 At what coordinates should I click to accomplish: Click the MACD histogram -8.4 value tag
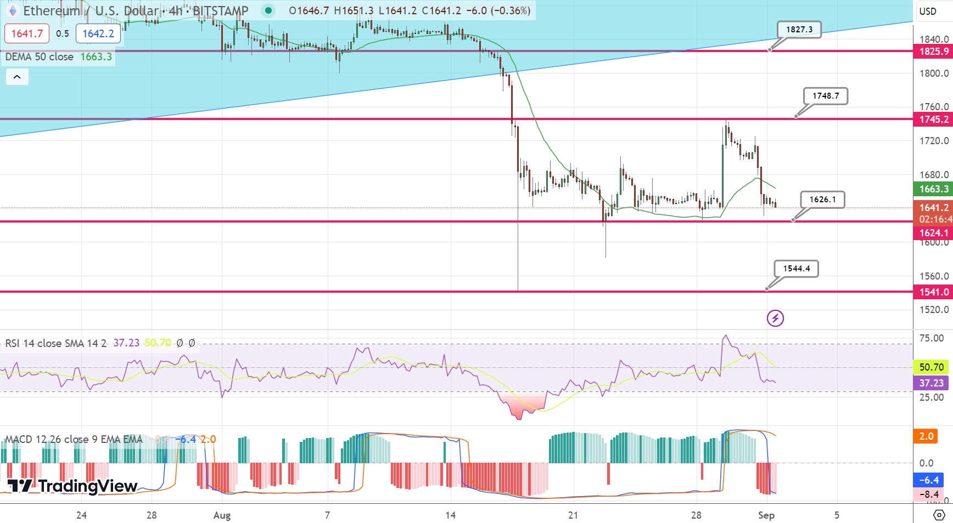point(929,494)
